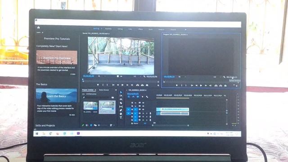The width and height of the screenshot is (288, 162).
Task: Select the Selection tool arrow
Action: pyautogui.click(x=121, y=92)
